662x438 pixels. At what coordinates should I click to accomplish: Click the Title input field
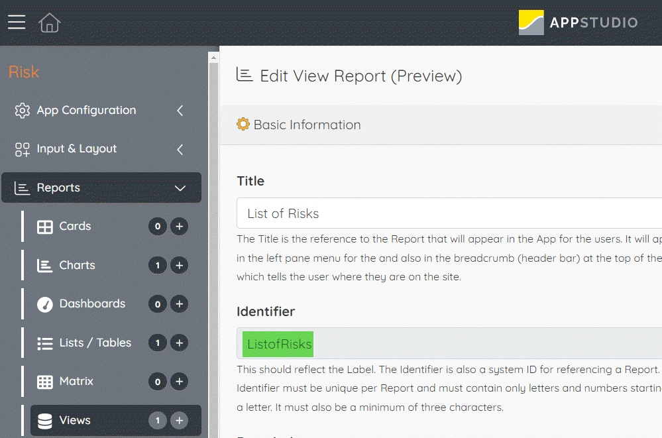pos(449,213)
